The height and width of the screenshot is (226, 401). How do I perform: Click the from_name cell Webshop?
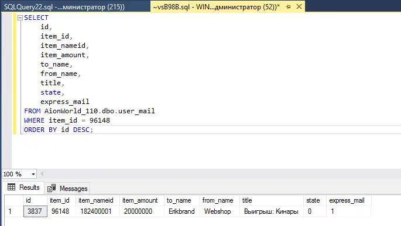click(220, 211)
